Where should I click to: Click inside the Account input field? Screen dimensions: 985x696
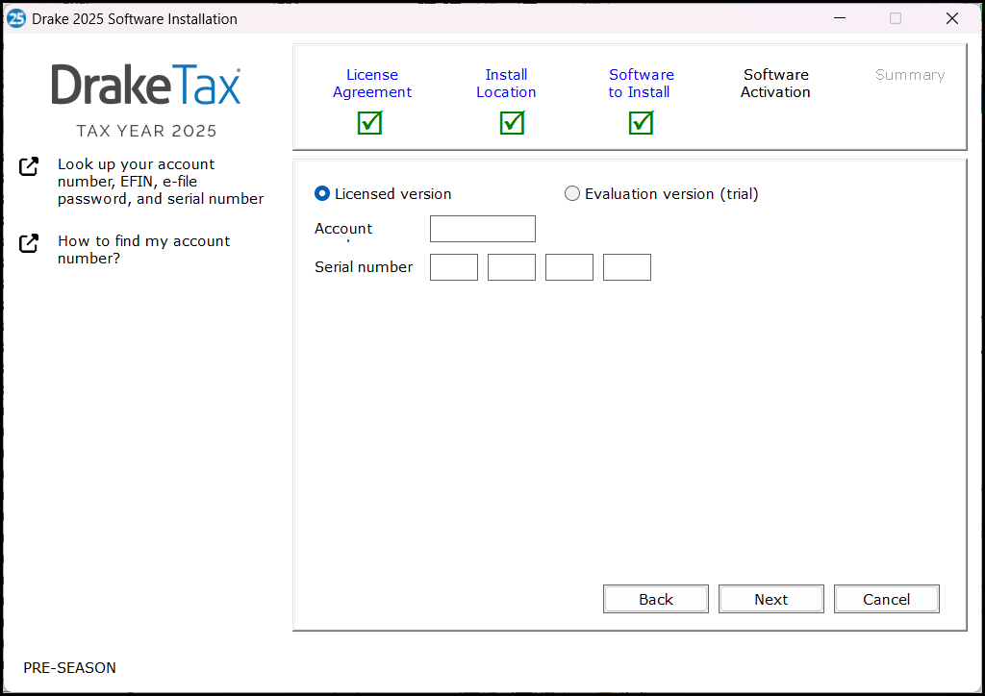[482, 229]
